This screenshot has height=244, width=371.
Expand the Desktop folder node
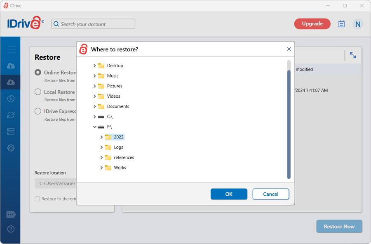[94, 66]
